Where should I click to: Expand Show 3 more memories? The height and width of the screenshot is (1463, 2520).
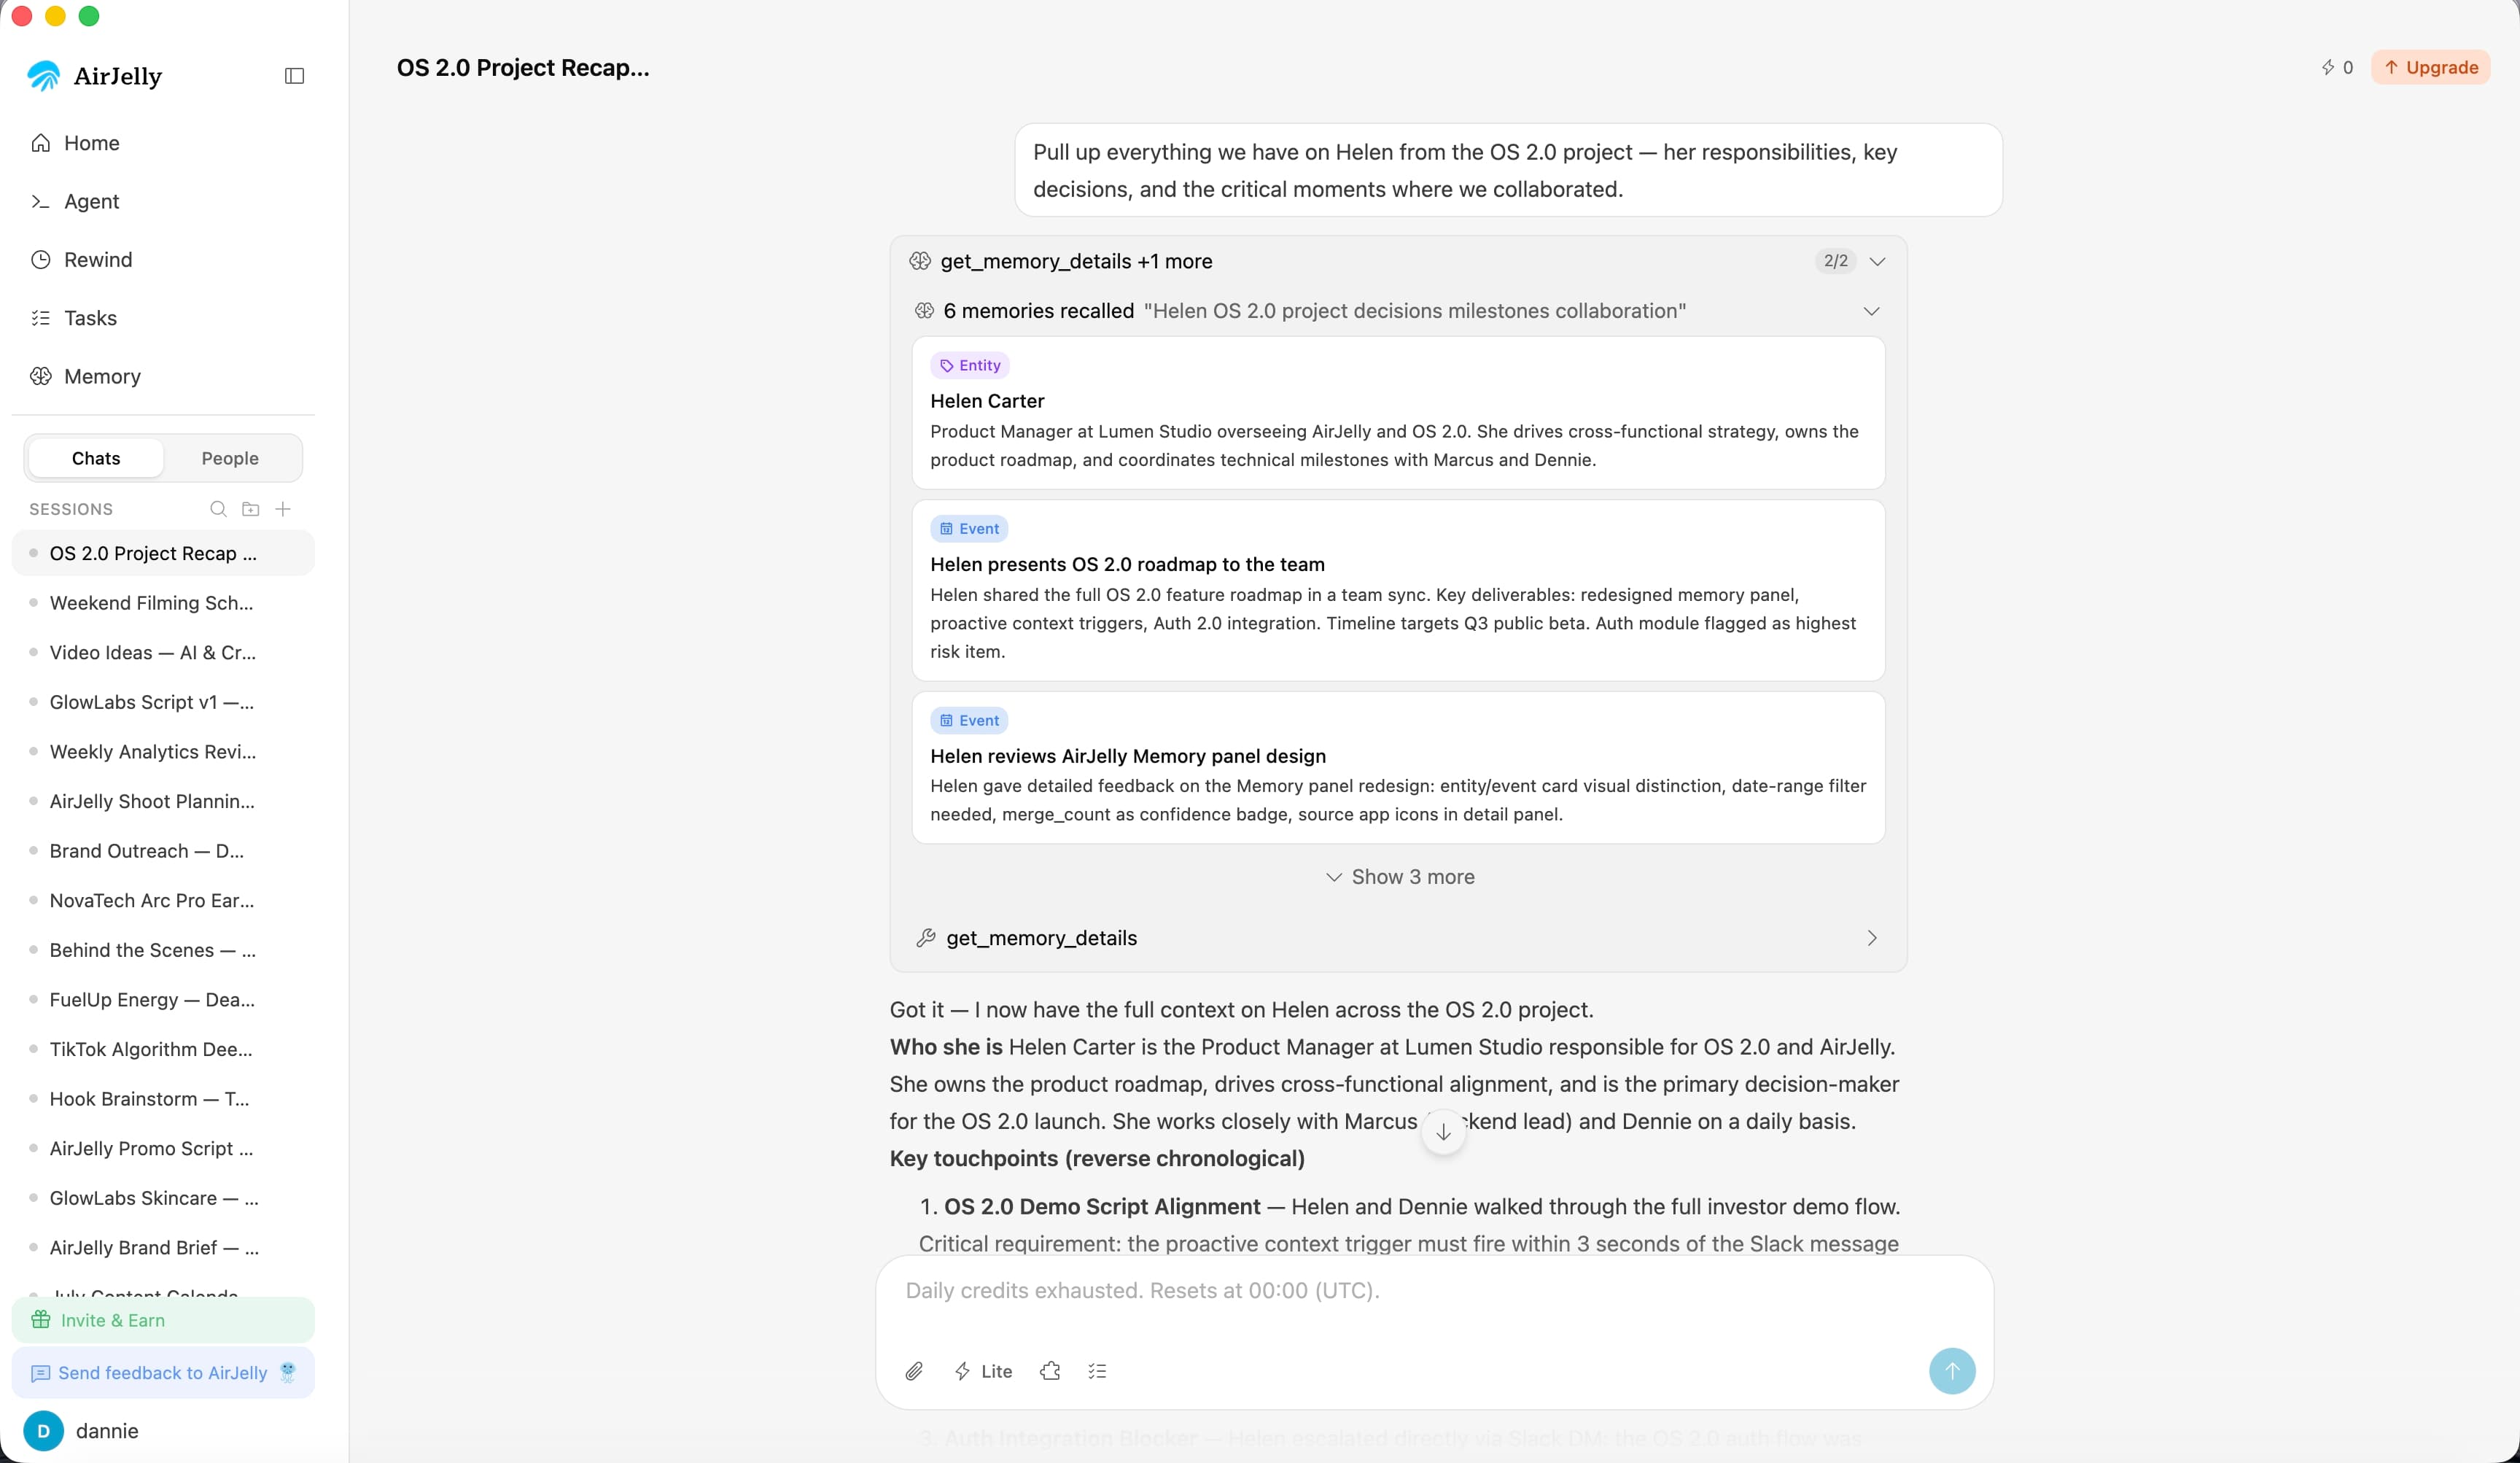[1399, 877]
